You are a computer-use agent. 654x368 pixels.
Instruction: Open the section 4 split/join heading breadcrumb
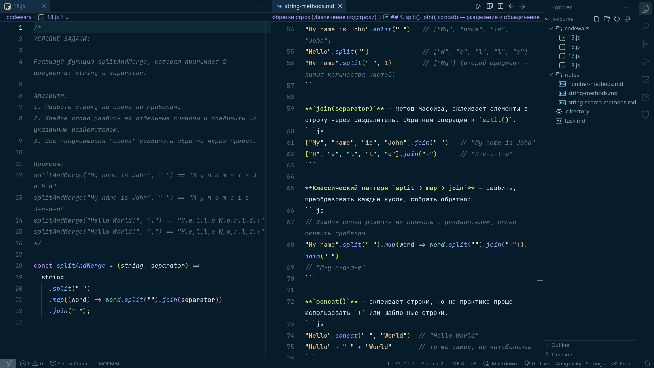(462, 17)
